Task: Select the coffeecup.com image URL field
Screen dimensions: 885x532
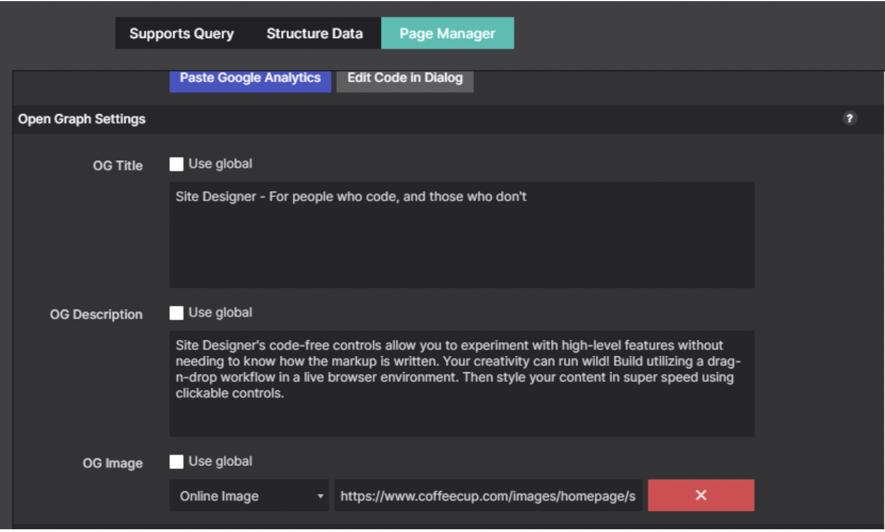Action: click(488, 496)
